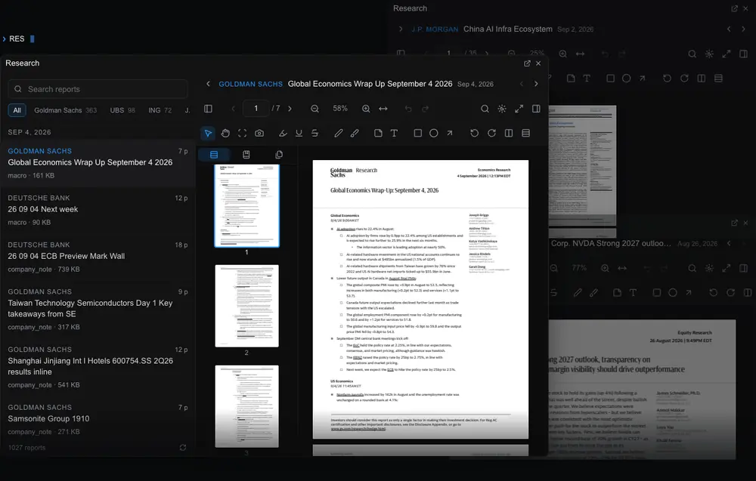Refresh the 1027 reports list

pyautogui.click(x=183, y=448)
